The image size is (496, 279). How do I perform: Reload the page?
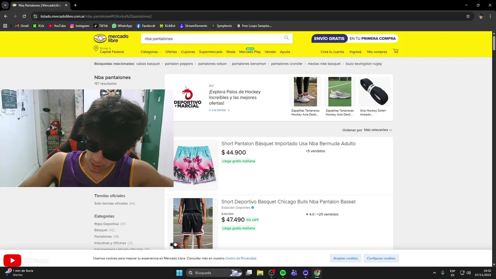[x=24, y=16]
